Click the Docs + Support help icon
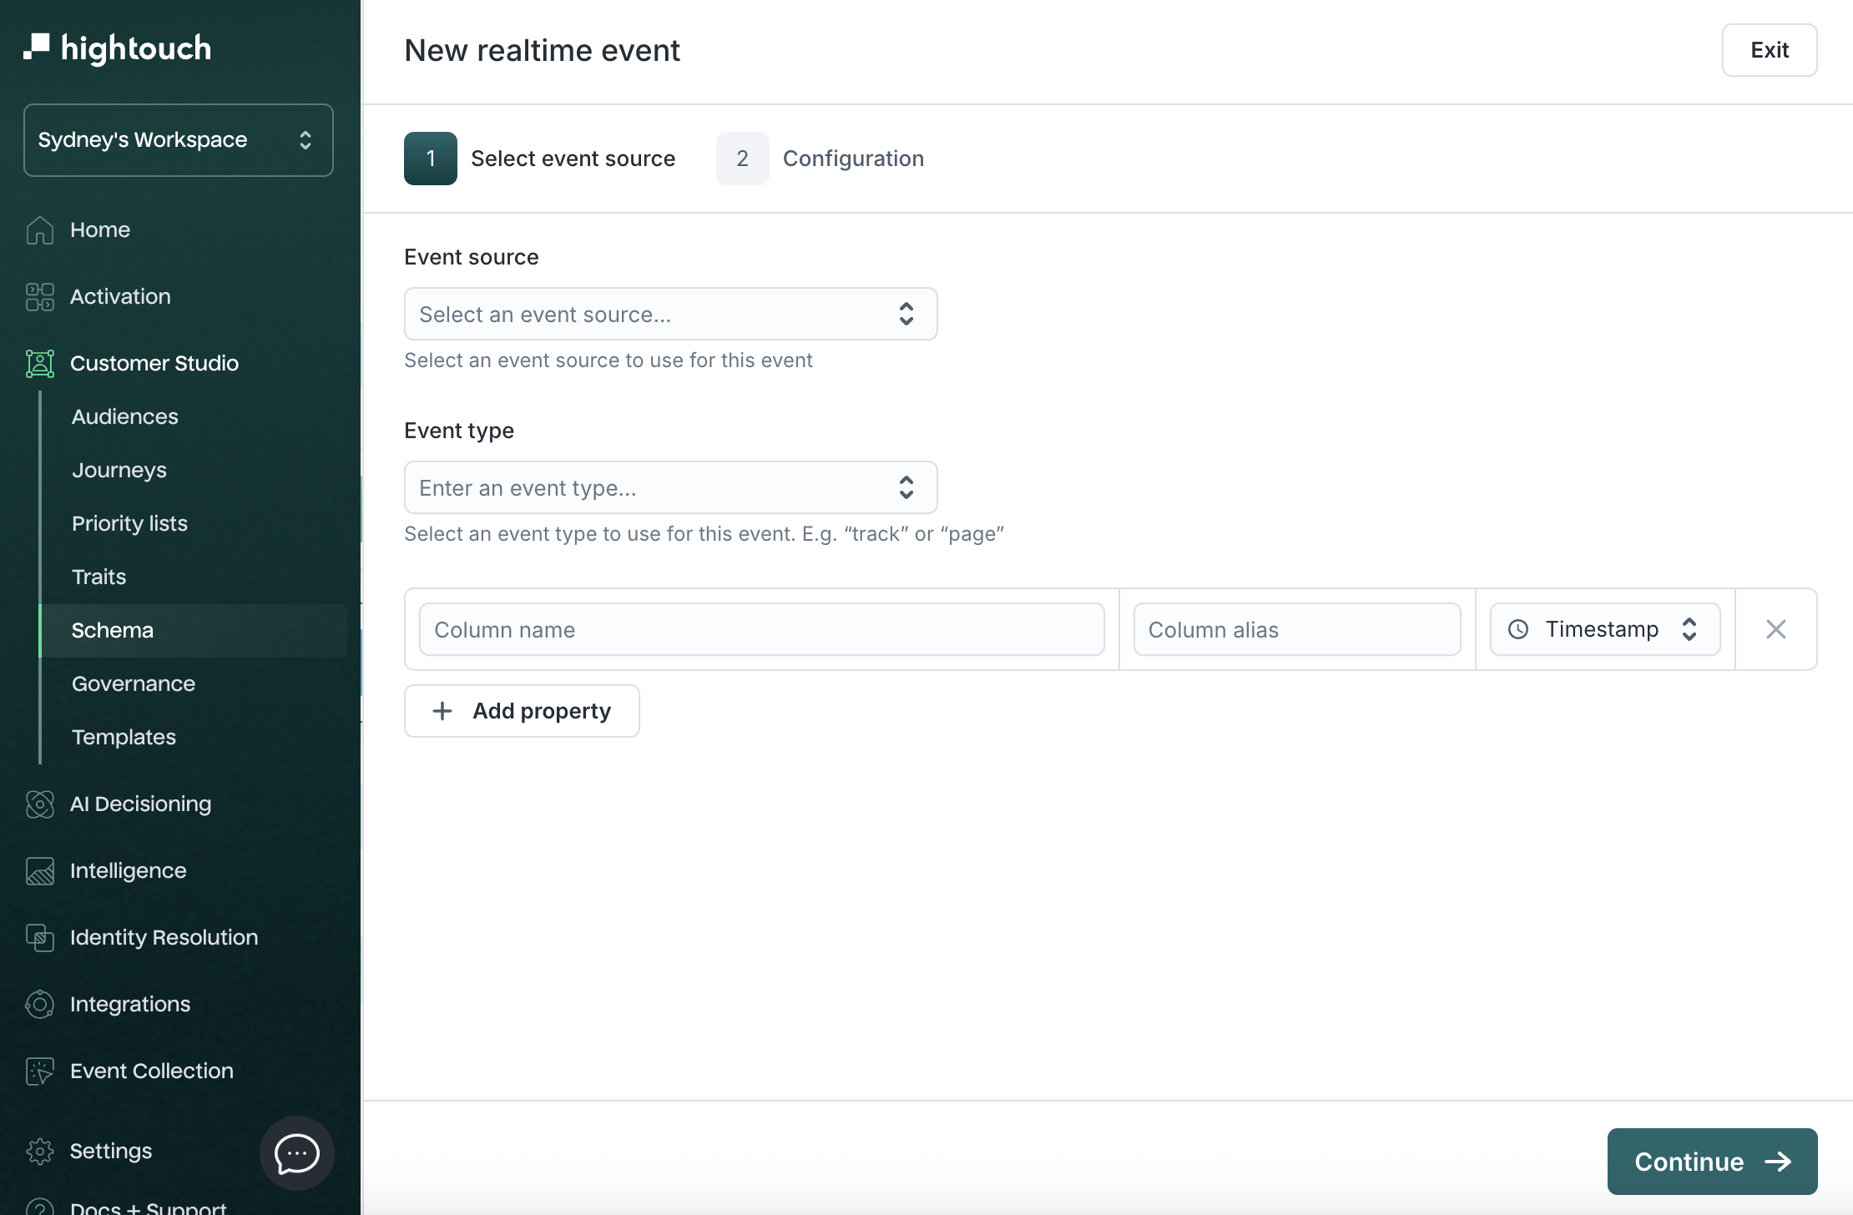Image resolution: width=1853 pixels, height=1215 pixels. tap(39, 1207)
